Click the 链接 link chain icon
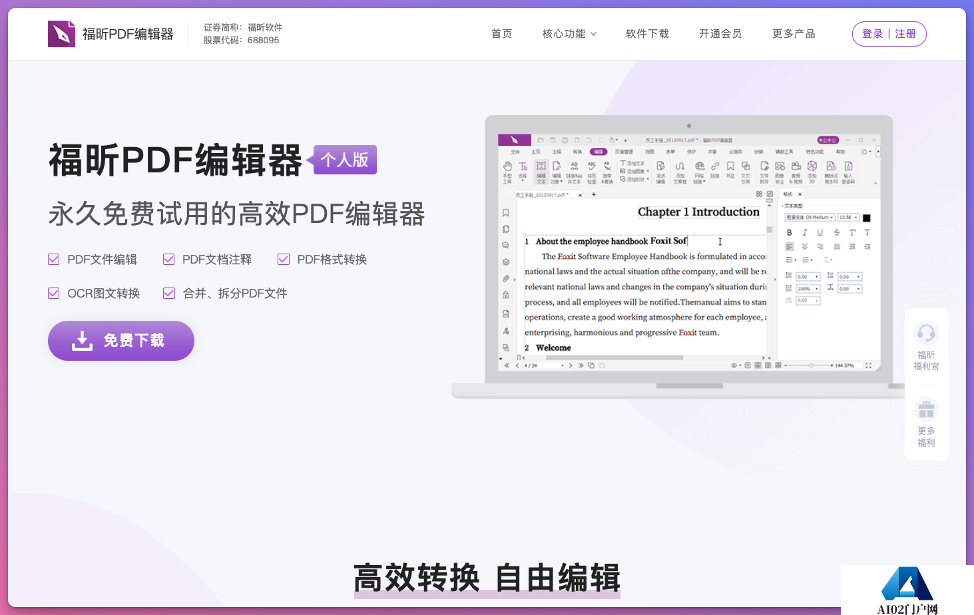 pos(715,166)
